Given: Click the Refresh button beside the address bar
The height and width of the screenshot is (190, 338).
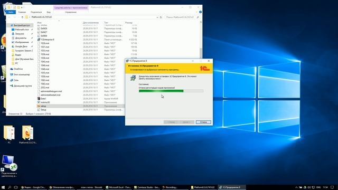Looking at the screenshot, I should point(161,17).
